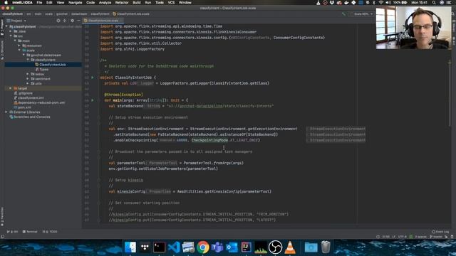The width and height of the screenshot is (456, 256).
Task: Click the expand/collapse all icon in Project panel
Action: click(65, 21)
